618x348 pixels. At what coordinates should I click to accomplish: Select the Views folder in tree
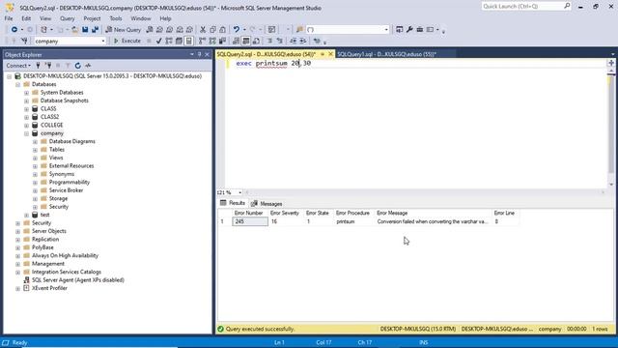tap(56, 158)
